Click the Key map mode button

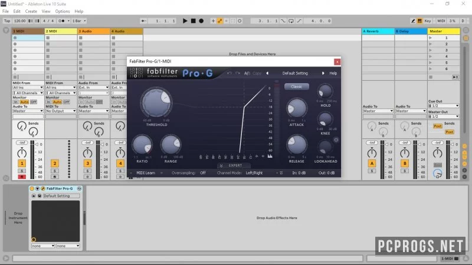(427, 21)
